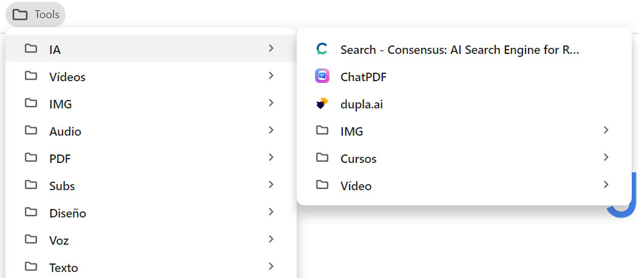This screenshot has height=278, width=639.
Task: Open the ChatPDF bookmark link
Action: pyautogui.click(x=464, y=76)
